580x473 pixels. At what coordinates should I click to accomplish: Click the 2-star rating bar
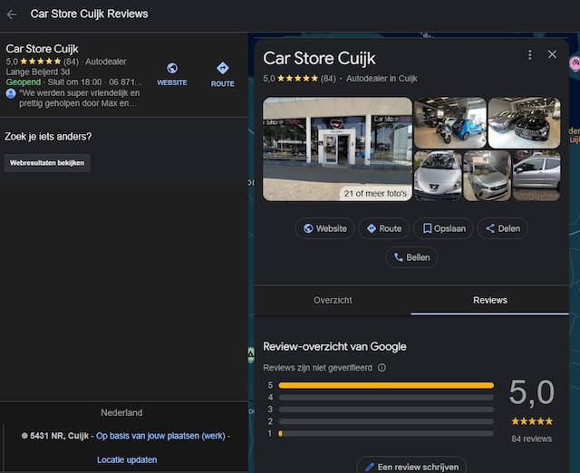click(x=386, y=421)
